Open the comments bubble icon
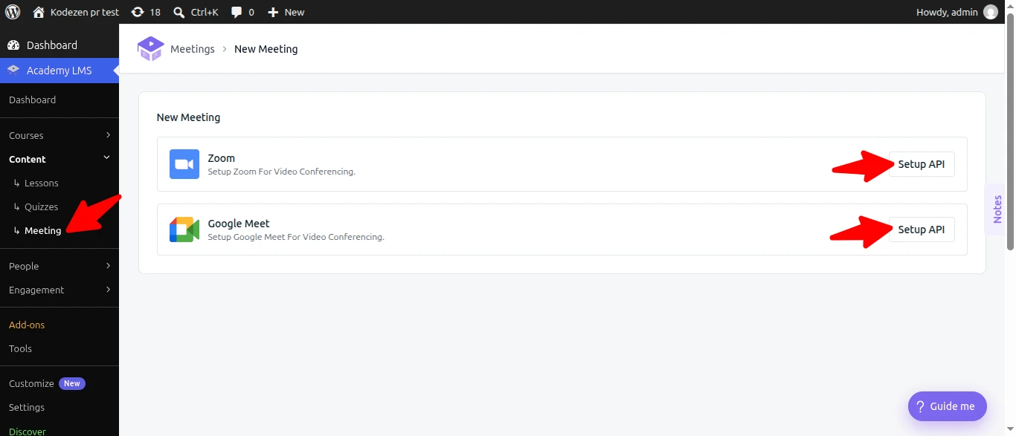Viewport: 1016px width, 436px height. 237,12
